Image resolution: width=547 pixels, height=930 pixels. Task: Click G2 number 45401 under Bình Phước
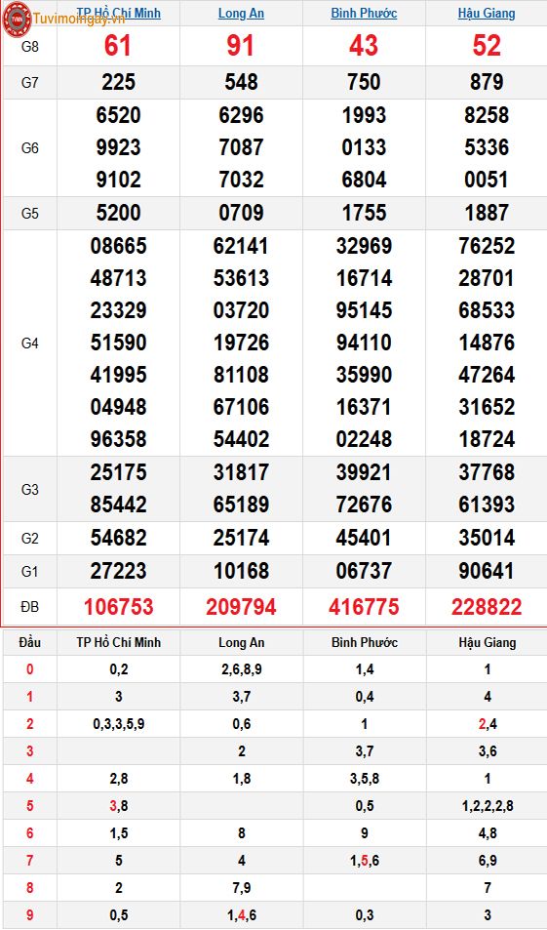[364, 538]
